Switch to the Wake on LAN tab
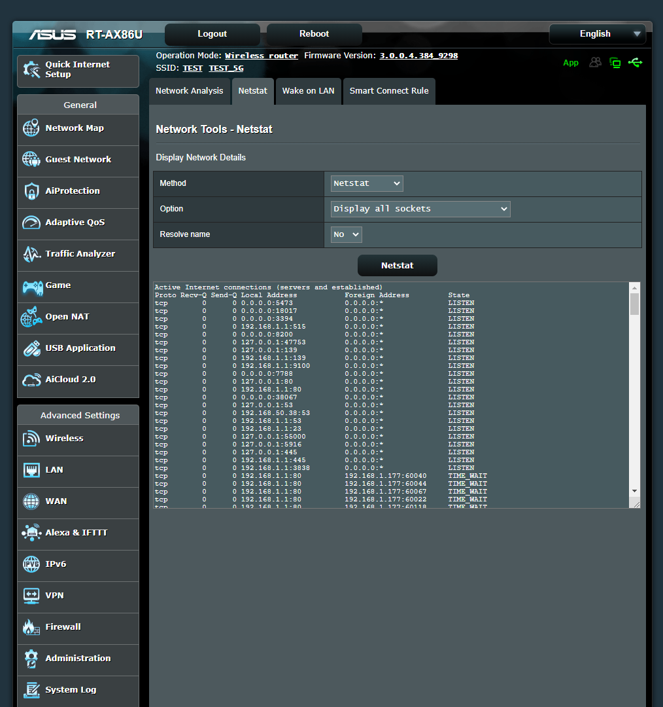The width and height of the screenshot is (663, 707). pyautogui.click(x=308, y=91)
